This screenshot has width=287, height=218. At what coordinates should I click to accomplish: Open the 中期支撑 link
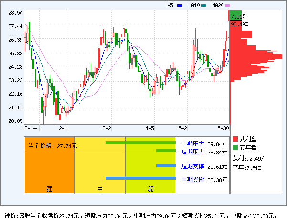192,180
